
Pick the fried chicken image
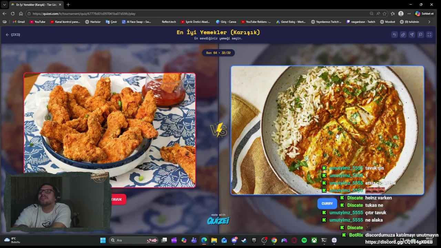tap(110, 130)
